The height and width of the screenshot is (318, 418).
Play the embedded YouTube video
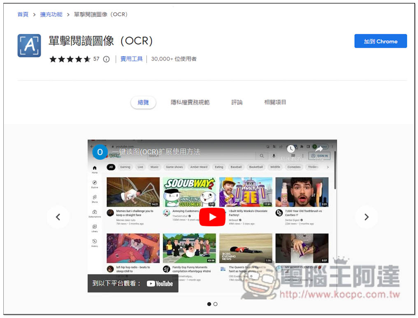click(x=212, y=217)
